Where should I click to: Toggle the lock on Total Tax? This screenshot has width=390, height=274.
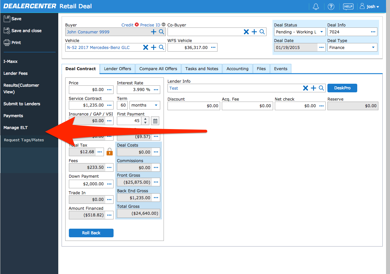[x=109, y=152]
